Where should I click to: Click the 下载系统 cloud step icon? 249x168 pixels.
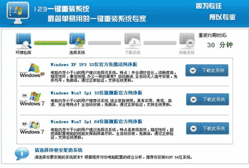click(x=132, y=41)
